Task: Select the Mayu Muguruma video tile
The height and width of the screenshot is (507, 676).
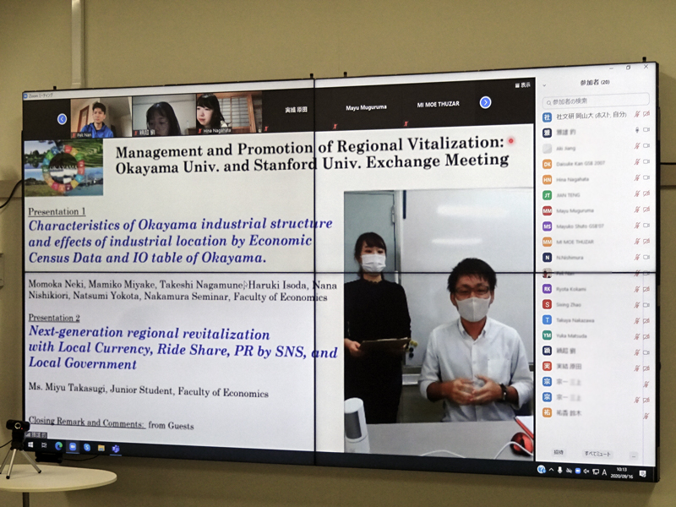Action: 366,108
